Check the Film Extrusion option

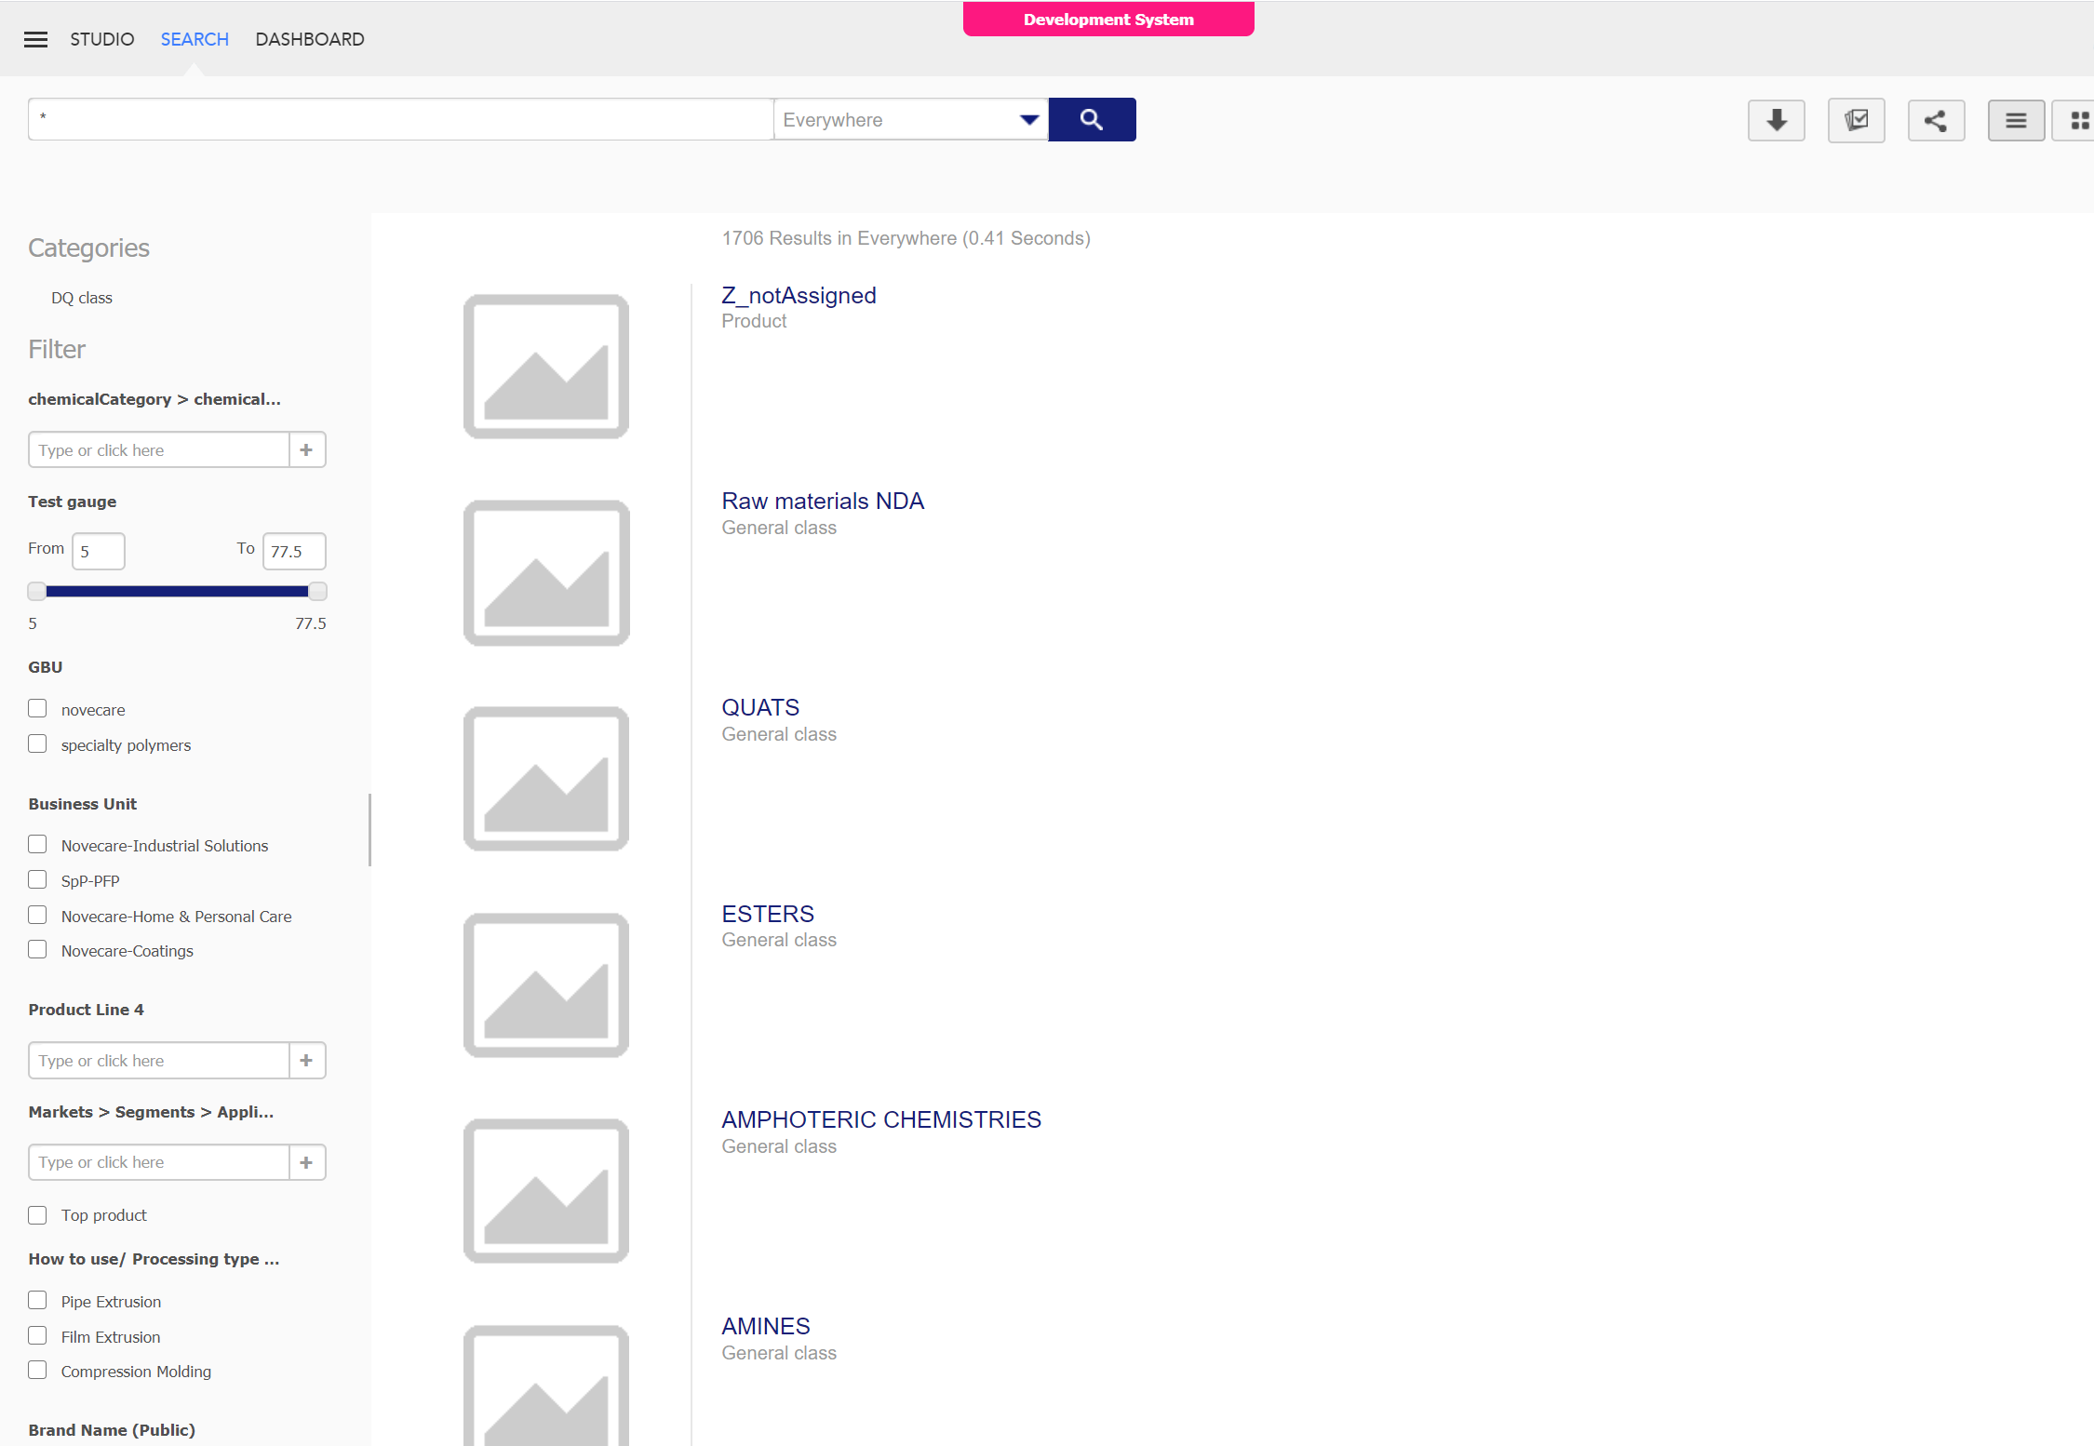[37, 1335]
